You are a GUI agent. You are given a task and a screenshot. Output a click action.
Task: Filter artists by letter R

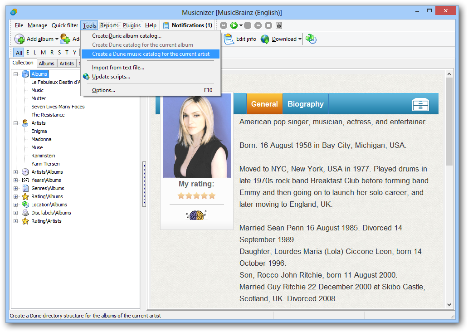(x=52, y=53)
